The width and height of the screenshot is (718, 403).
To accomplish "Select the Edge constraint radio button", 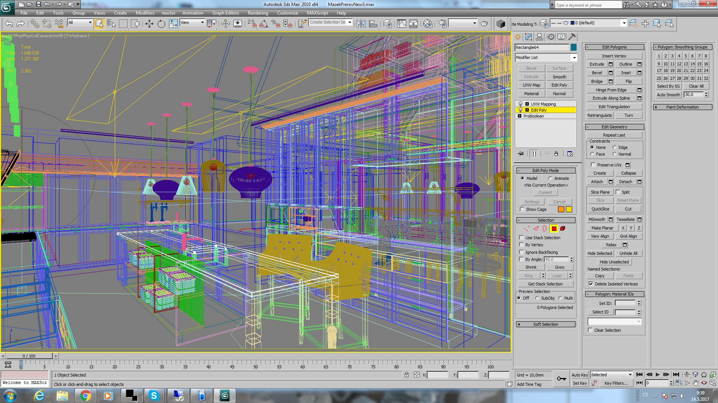I will (614, 147).
